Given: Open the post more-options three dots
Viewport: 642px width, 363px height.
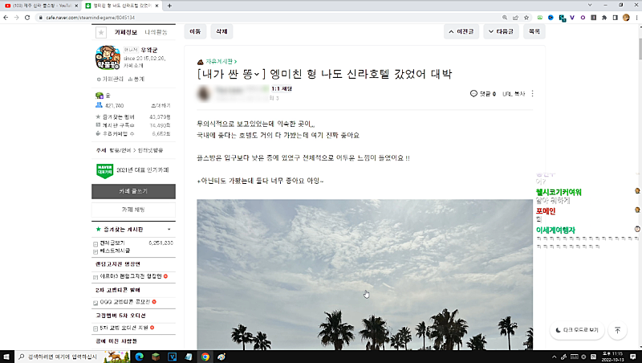Looking at the screenshot, I should click(532, 94).
